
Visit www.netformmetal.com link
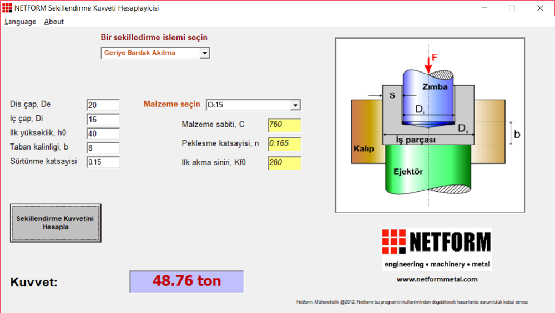tap(437, 279)
